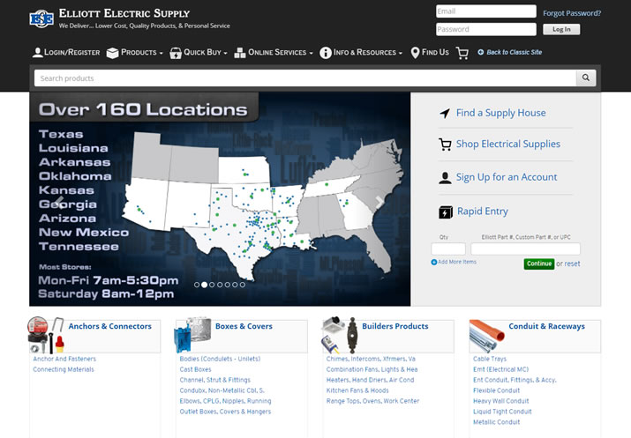Focus the Email input field
Viewport: 631px width, 438px height.
coord(486,11)
